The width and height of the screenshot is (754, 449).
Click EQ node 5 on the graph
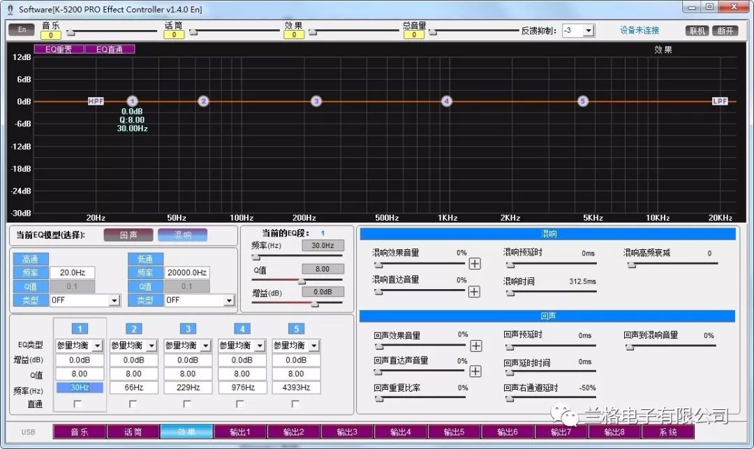tap(583, 101)
